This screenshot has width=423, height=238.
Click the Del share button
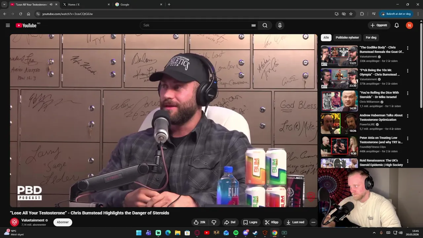tap(230, 222)
